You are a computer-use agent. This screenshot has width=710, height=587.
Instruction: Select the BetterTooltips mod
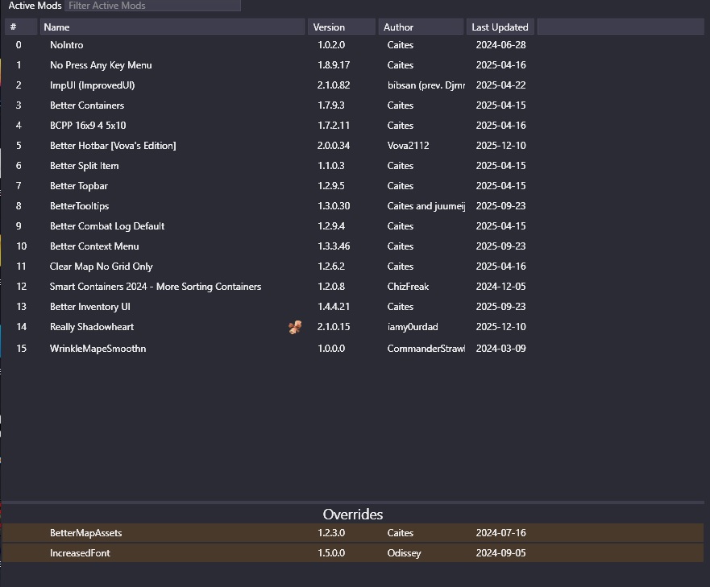353,206
